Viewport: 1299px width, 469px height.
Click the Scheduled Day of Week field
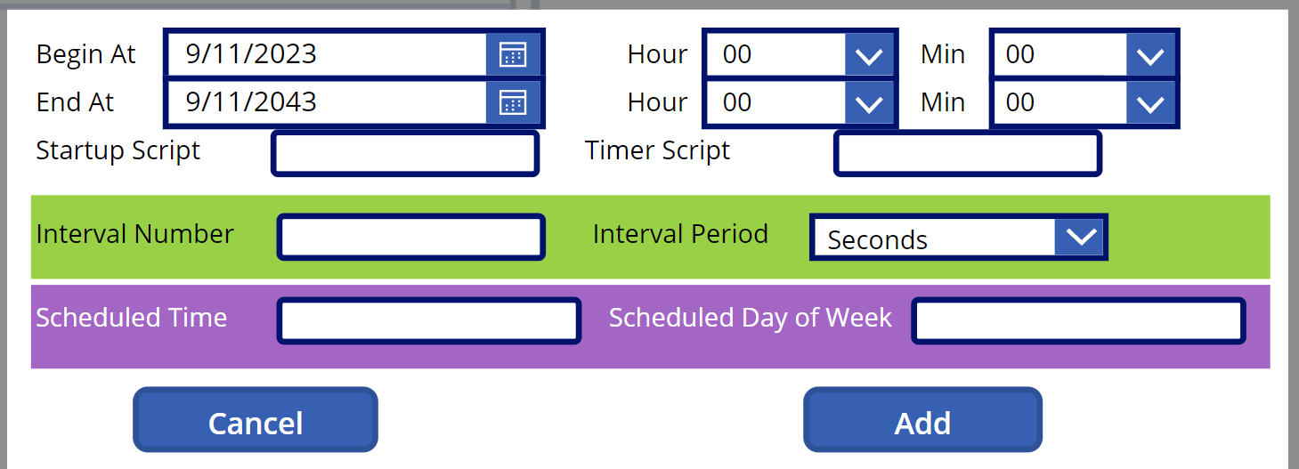1077,321
